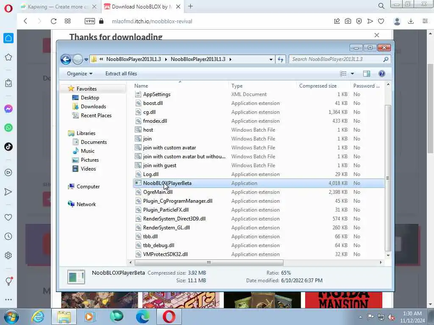Viewport: 434px width, 325px height.
Task: Open WhatsApp in Opera sidebar
Action: tap(8, 128)
